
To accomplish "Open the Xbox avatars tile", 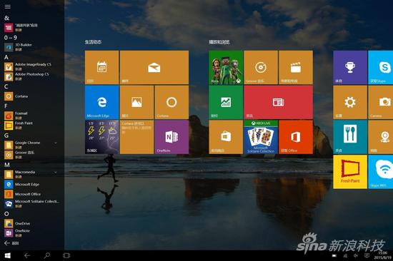I will 226,67.
